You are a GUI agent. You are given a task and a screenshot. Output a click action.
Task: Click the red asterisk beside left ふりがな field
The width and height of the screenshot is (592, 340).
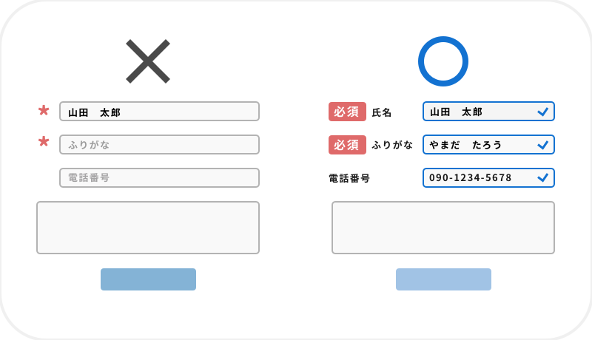click(44, 142)
